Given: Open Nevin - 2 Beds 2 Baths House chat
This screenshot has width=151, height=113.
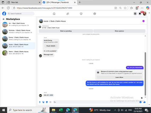Looking at the screenshot, I should (x=18, y=53).
